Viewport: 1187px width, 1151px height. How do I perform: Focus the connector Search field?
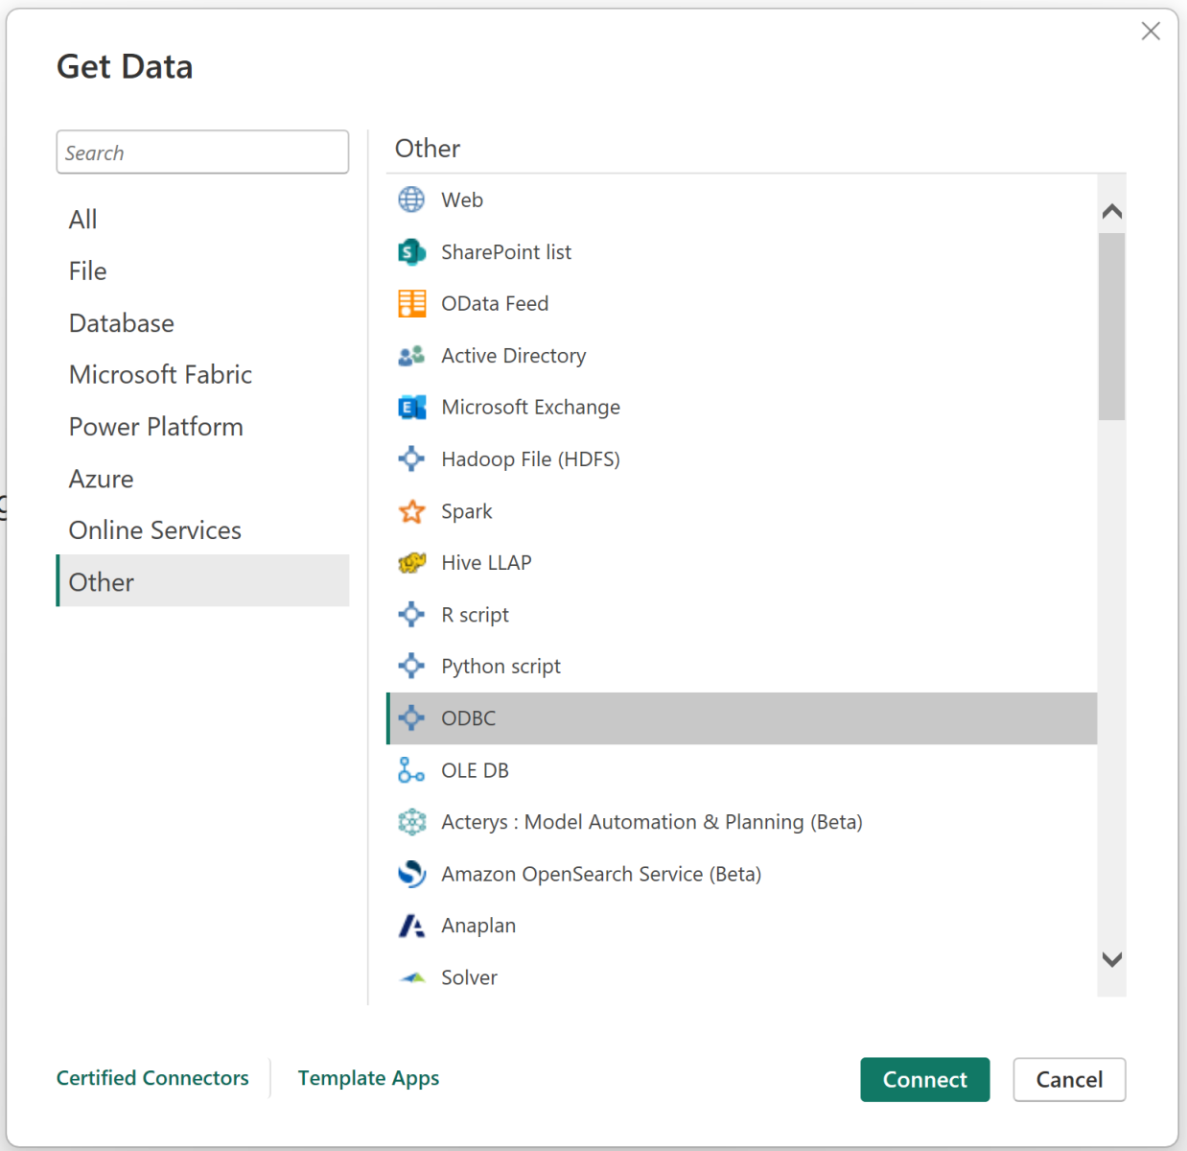coord(202,153)
